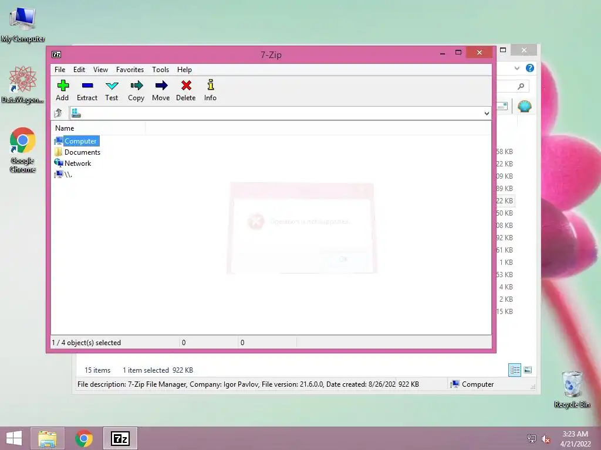Click the Windows Start button
The height and width of the screenshot is (450, 601).
coord(14,438)
